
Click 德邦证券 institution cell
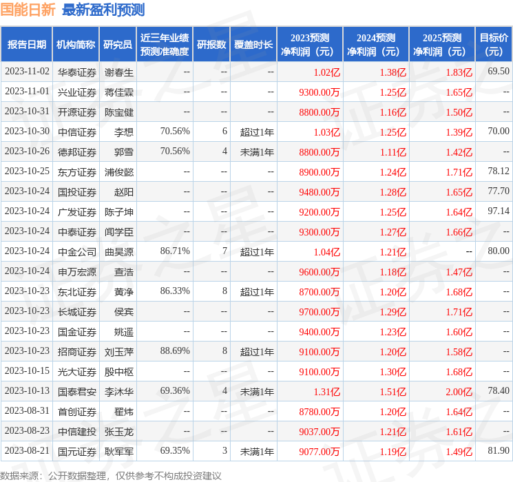click(77, 152)
